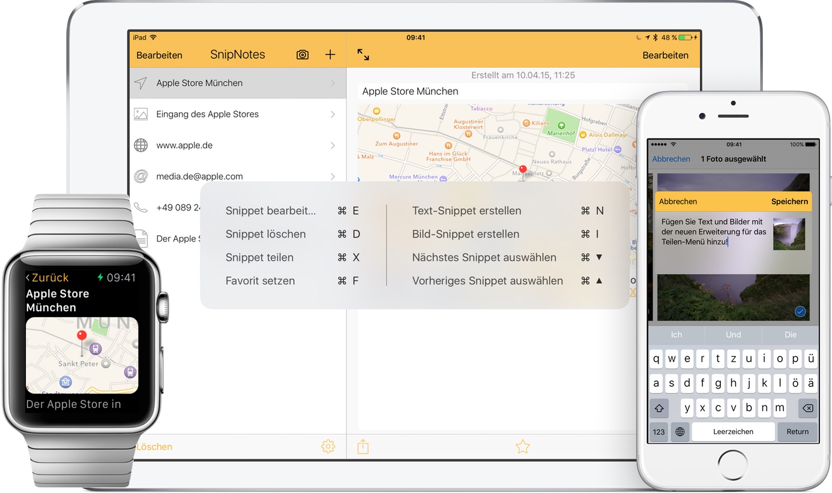
Task: Open the Apple Store München list item
Action: 238,83
